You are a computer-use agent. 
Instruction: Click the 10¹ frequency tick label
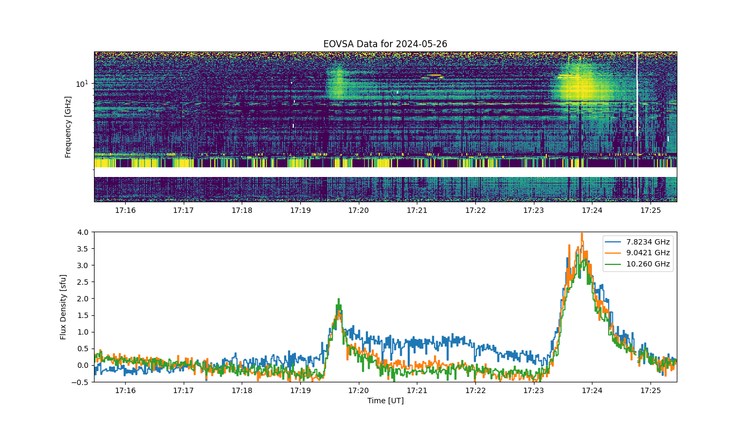[82, 84]
